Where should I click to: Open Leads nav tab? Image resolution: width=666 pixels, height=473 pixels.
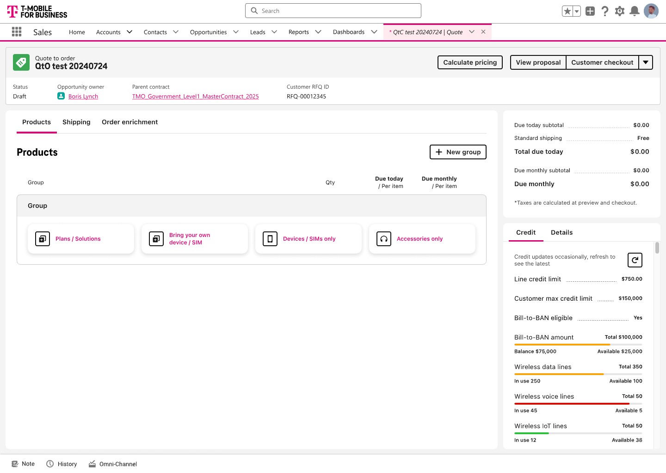258,32
